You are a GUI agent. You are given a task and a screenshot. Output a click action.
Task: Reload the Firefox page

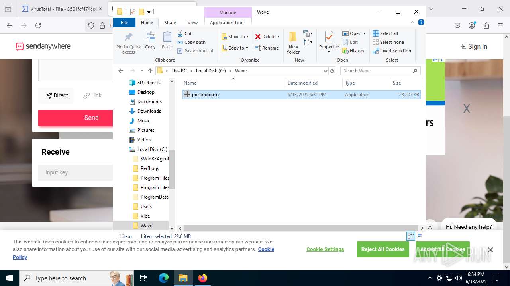[38, 25]
